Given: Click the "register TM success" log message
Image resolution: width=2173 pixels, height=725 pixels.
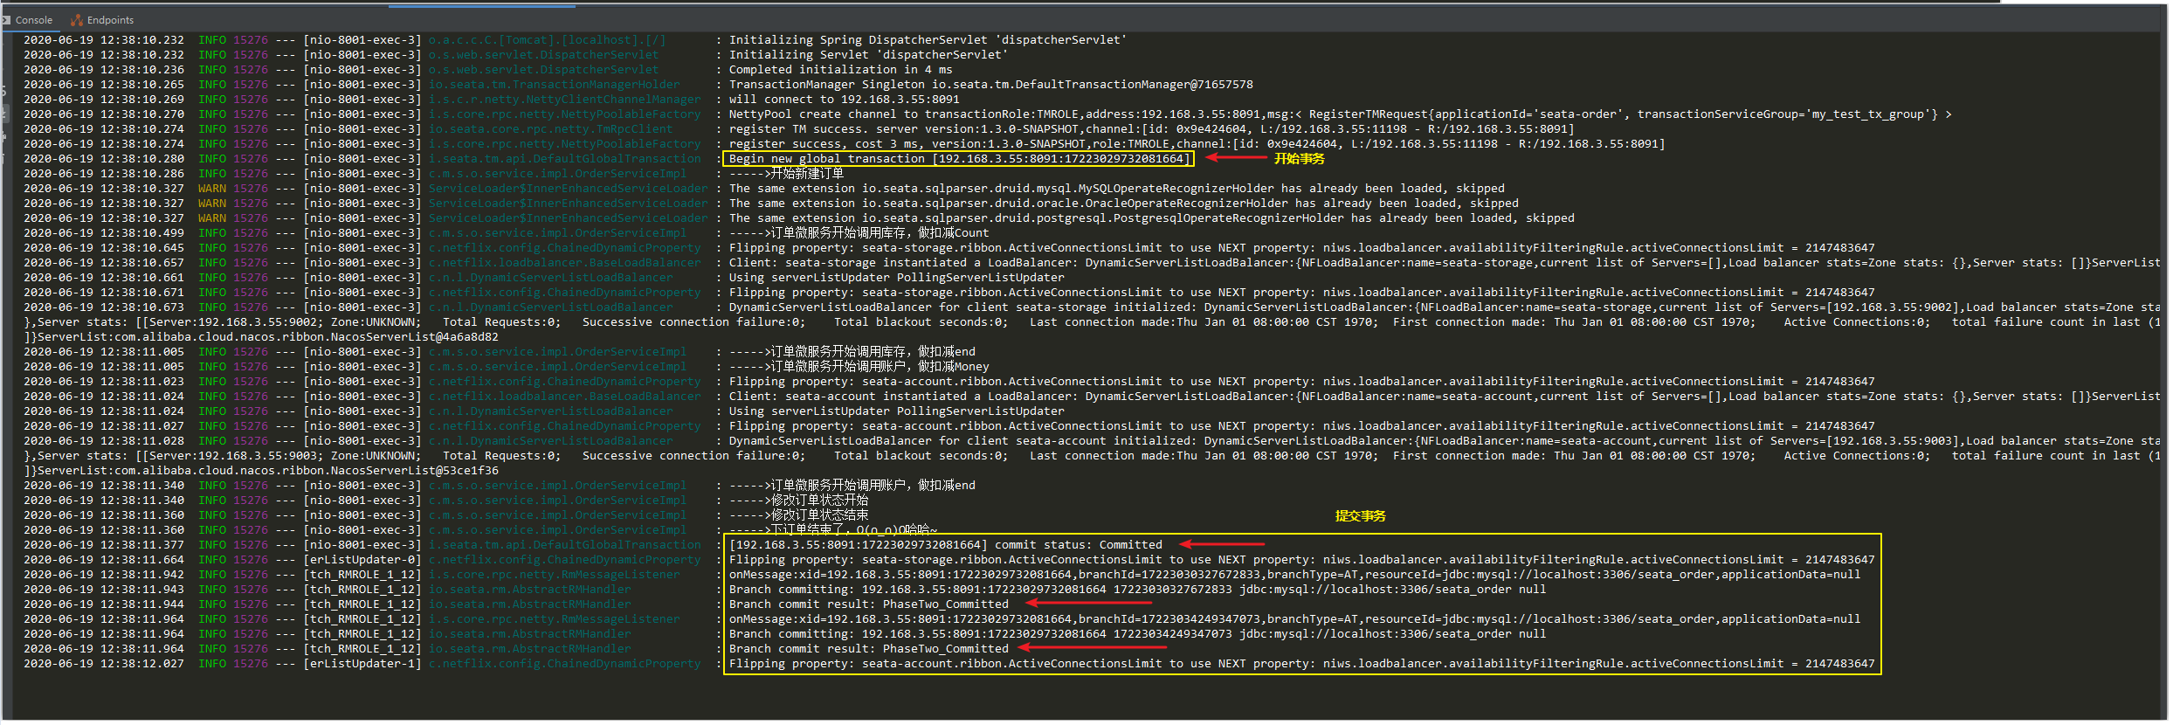Looking at the screenshot, I should [x=1152, y=129].
